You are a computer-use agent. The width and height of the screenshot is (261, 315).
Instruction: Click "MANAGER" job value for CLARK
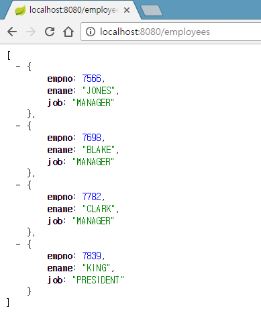(x=93, y=221)
